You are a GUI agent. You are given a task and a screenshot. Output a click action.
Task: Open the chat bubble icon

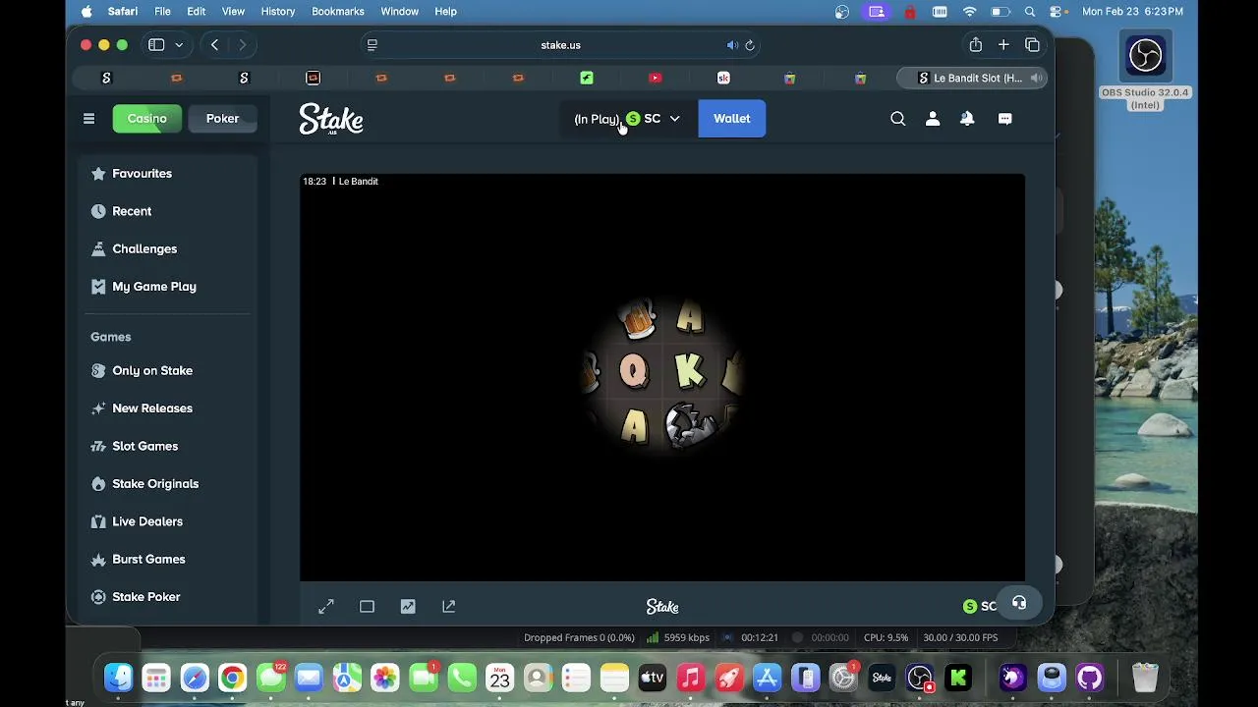pos(1004,119)
